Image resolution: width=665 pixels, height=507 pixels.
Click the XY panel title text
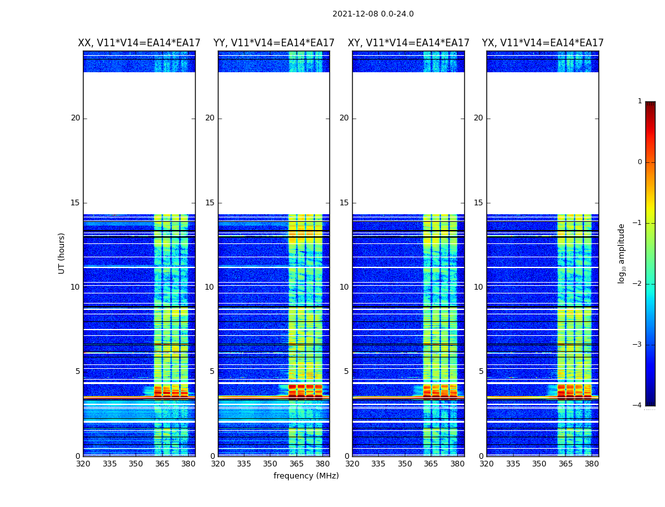(408, 43)
